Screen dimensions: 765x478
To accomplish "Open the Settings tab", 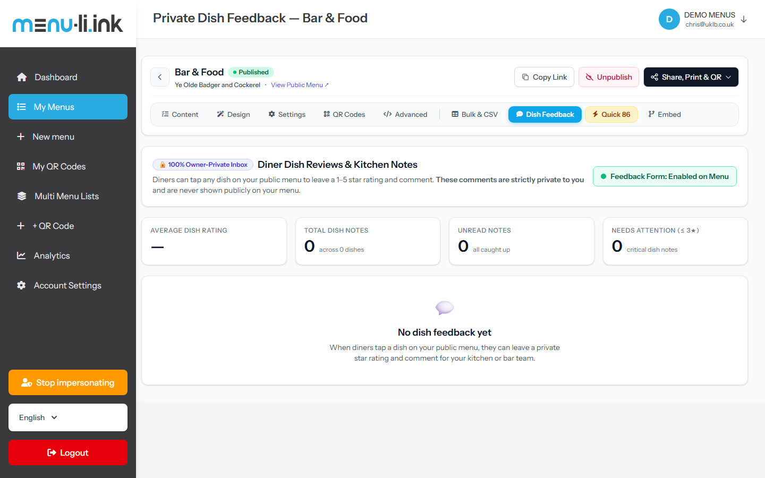I will (x=287, y=114).
